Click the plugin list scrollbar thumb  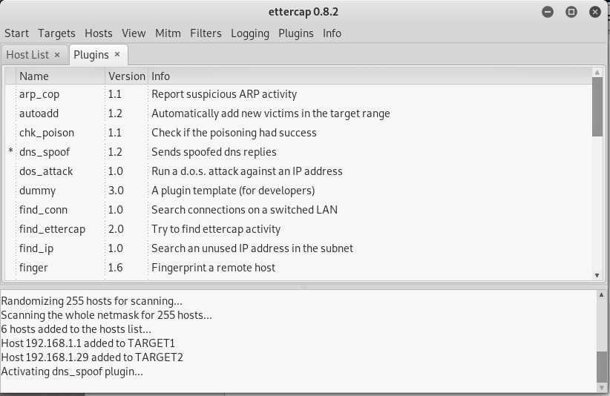597,108
